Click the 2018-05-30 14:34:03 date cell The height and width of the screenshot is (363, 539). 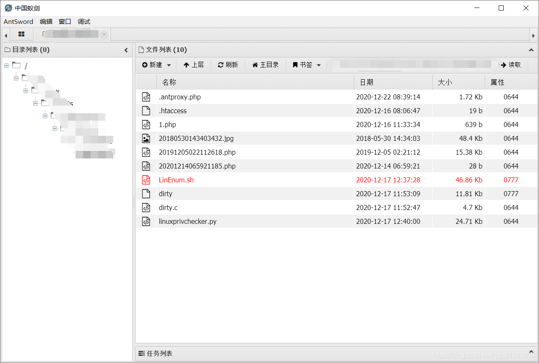click(x=388, y=138)
